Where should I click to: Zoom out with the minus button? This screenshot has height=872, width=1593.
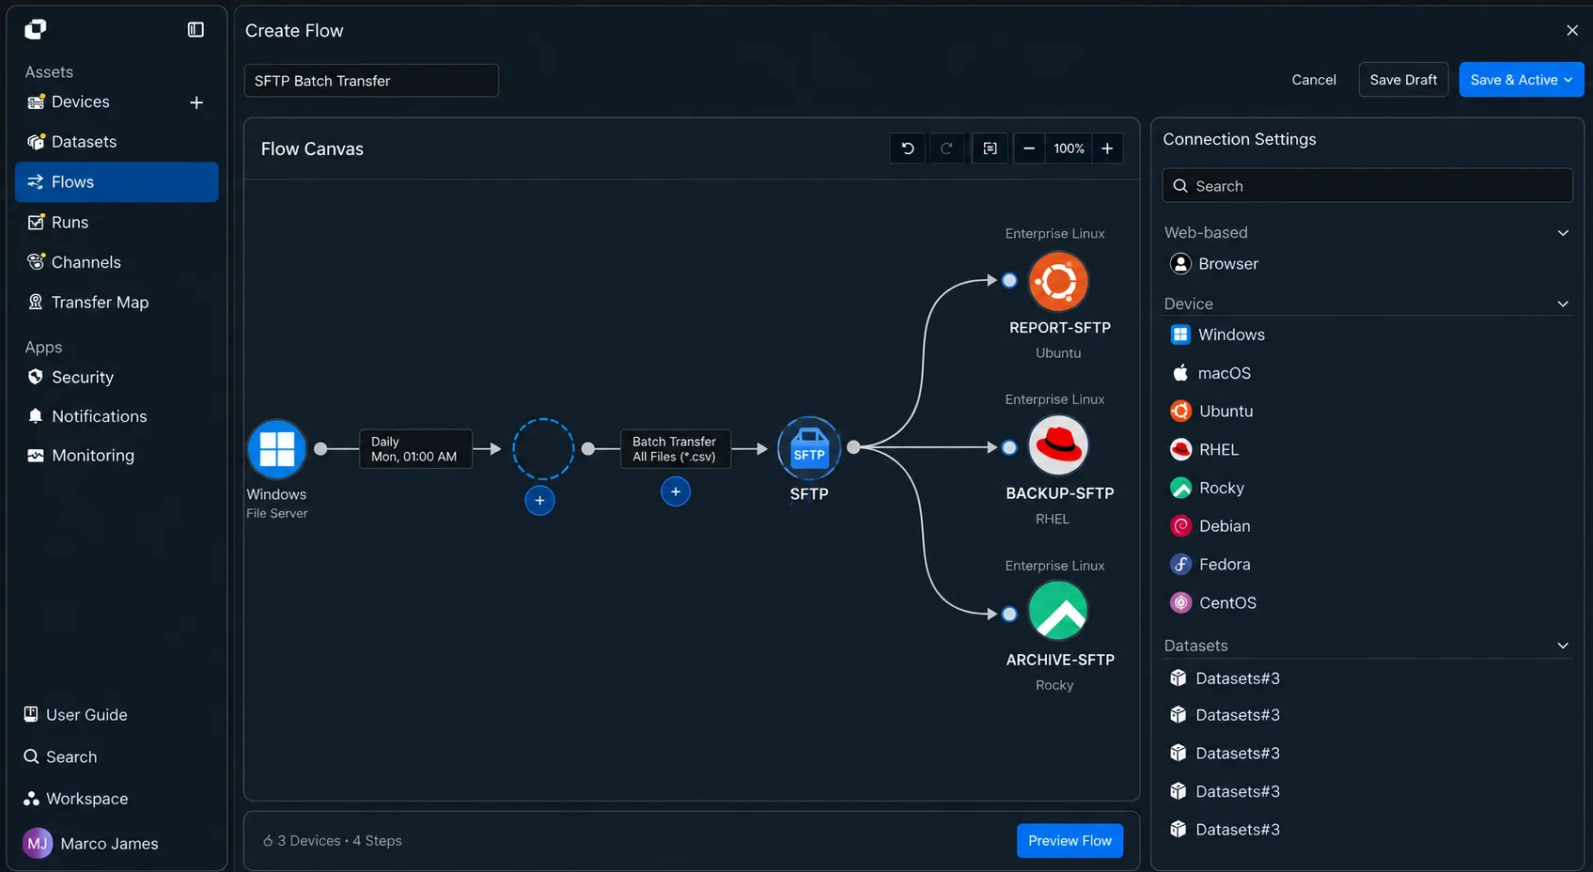pyautogui.click(x=1029, y=148)
